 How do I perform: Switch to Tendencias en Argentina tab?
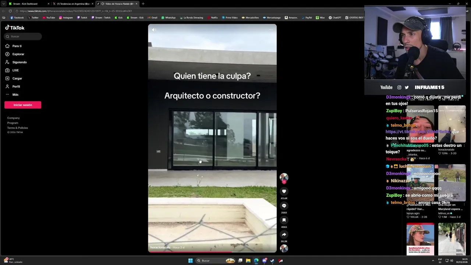73,4
